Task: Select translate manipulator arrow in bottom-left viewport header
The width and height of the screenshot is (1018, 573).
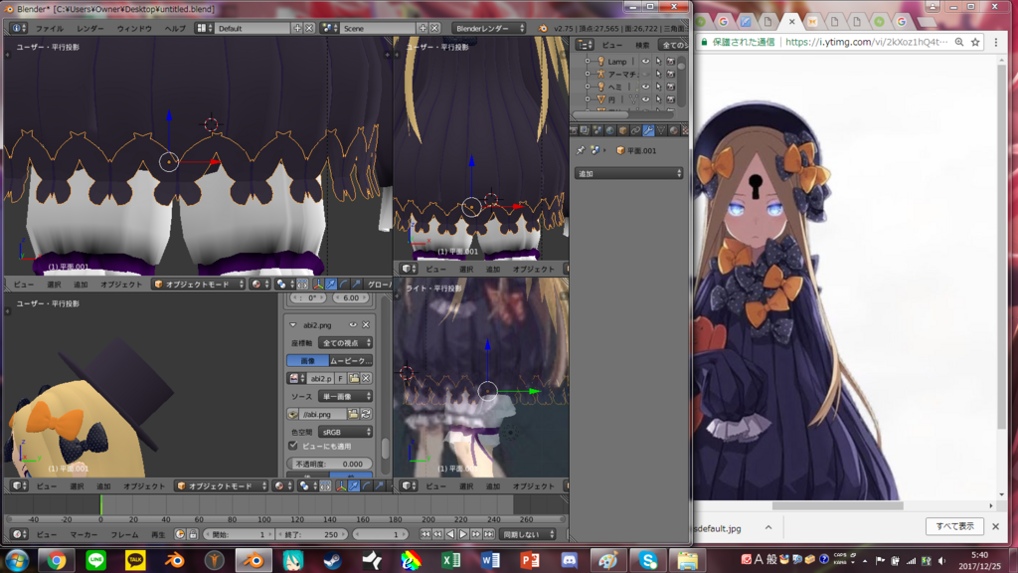Action: [354, 485]
